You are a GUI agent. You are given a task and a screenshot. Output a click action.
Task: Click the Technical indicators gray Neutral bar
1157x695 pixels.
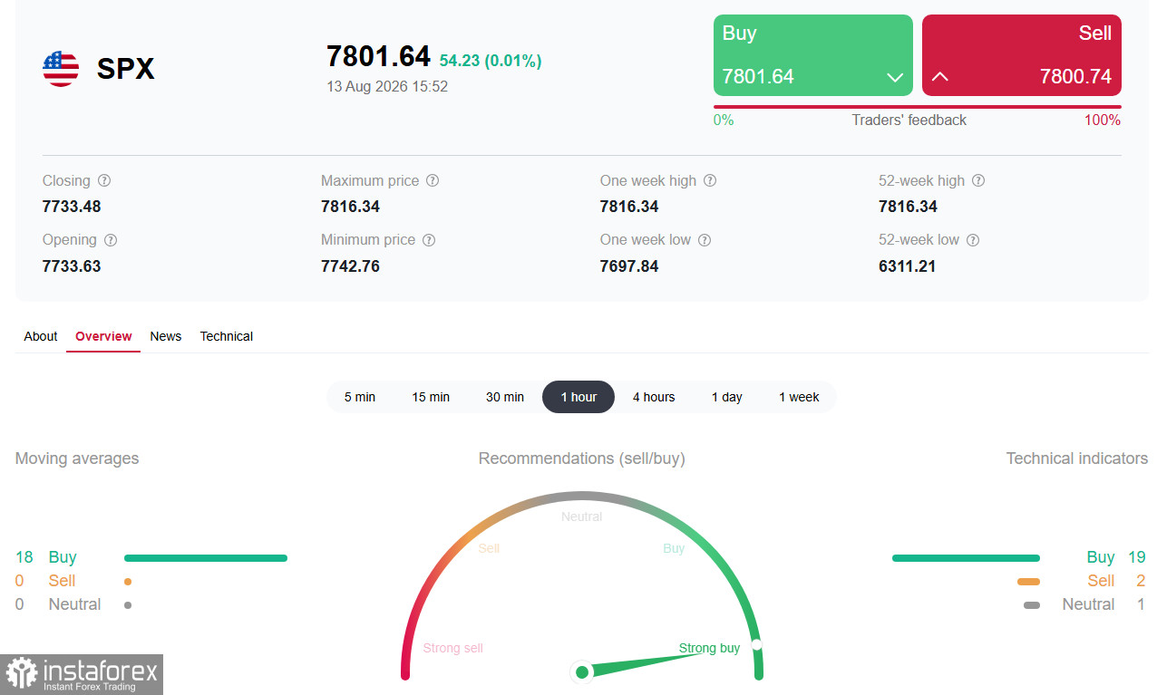[1032, 605]
